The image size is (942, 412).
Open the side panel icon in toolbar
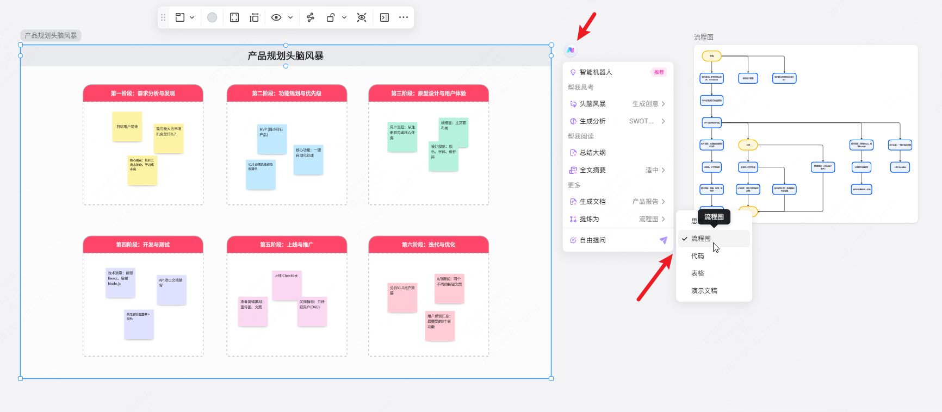385,17
